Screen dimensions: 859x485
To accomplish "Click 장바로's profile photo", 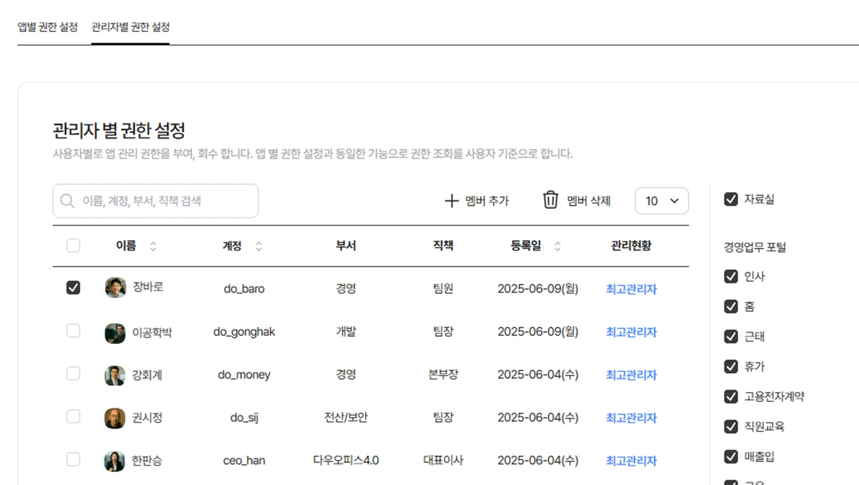I will click(114, 288).
